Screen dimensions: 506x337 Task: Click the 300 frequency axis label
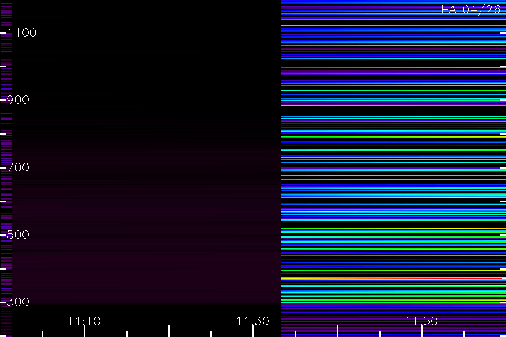pyautogui.click(x=18, y=302)
